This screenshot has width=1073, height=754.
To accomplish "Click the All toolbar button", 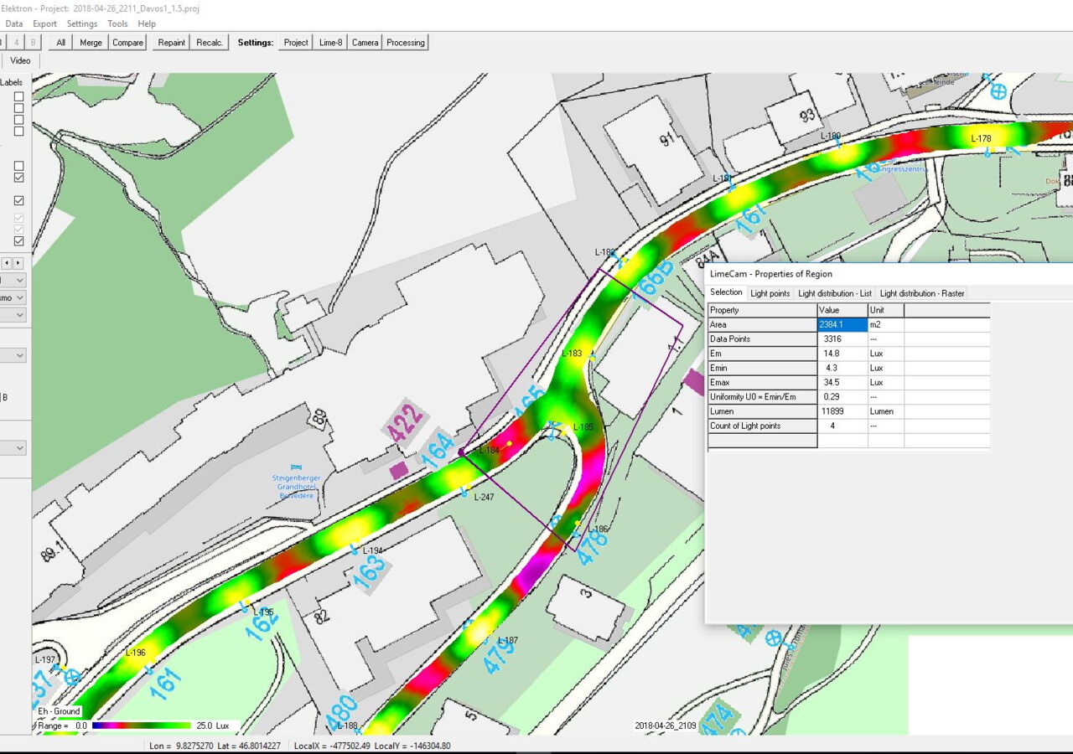I will [x=60, y=43].
